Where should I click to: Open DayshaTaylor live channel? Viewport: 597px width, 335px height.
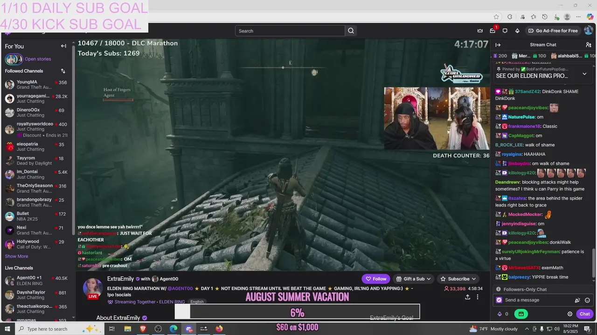pos(36,295)
